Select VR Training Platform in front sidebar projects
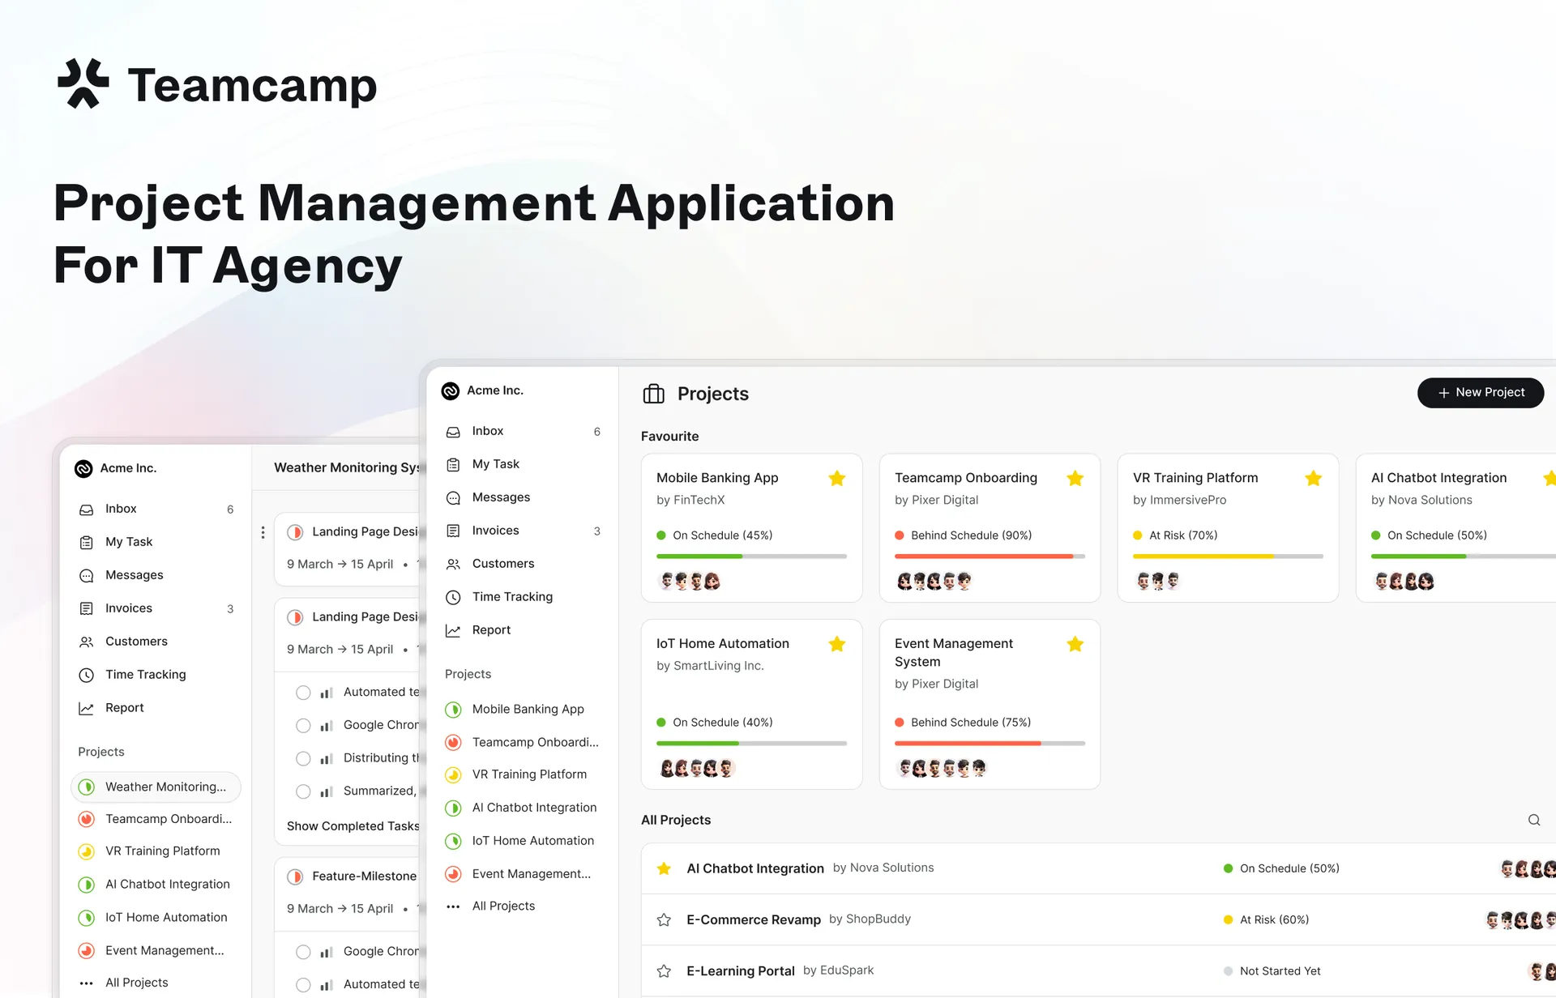Image resolution: width=1556 pixels, height=998 pixels. point(528,774)
